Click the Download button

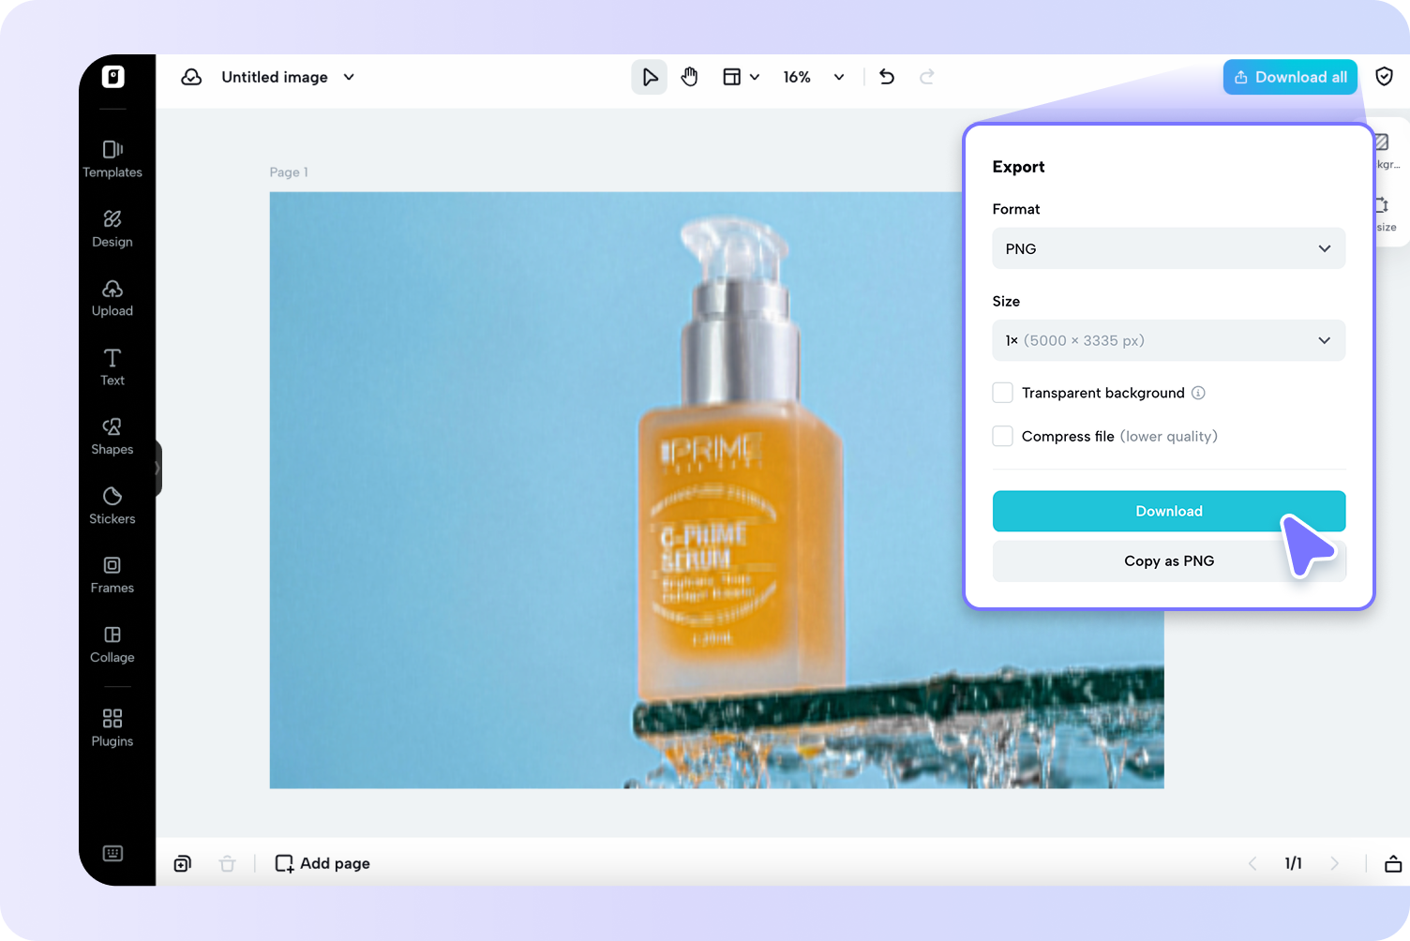point(1169,511)
